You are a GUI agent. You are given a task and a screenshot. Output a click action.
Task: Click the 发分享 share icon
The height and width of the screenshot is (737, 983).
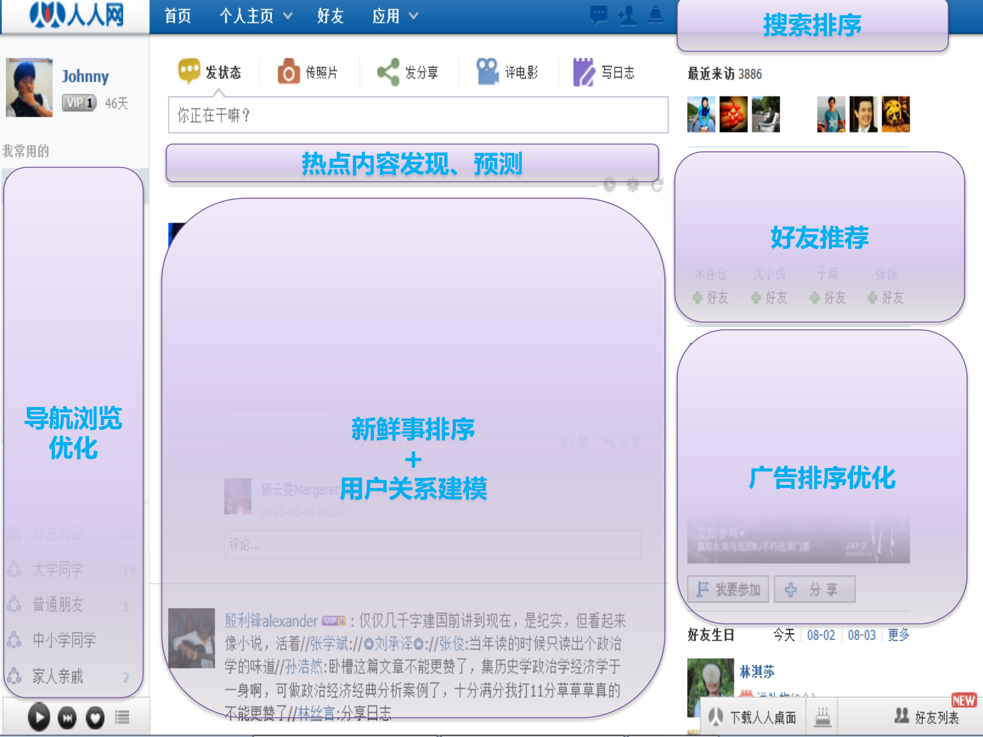[388, 72]
